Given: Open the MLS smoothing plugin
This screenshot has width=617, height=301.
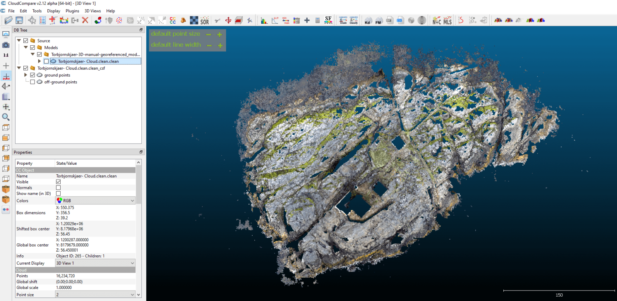Looking at the screenshot, I should [x=447, y=20].
